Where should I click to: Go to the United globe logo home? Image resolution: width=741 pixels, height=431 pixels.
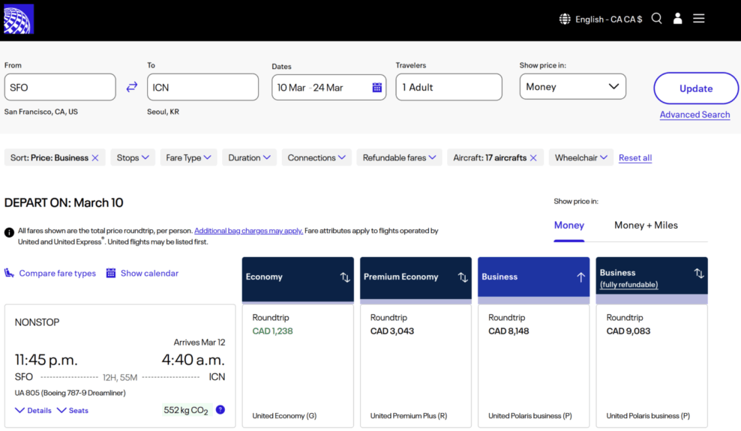[x=19, y=19]
